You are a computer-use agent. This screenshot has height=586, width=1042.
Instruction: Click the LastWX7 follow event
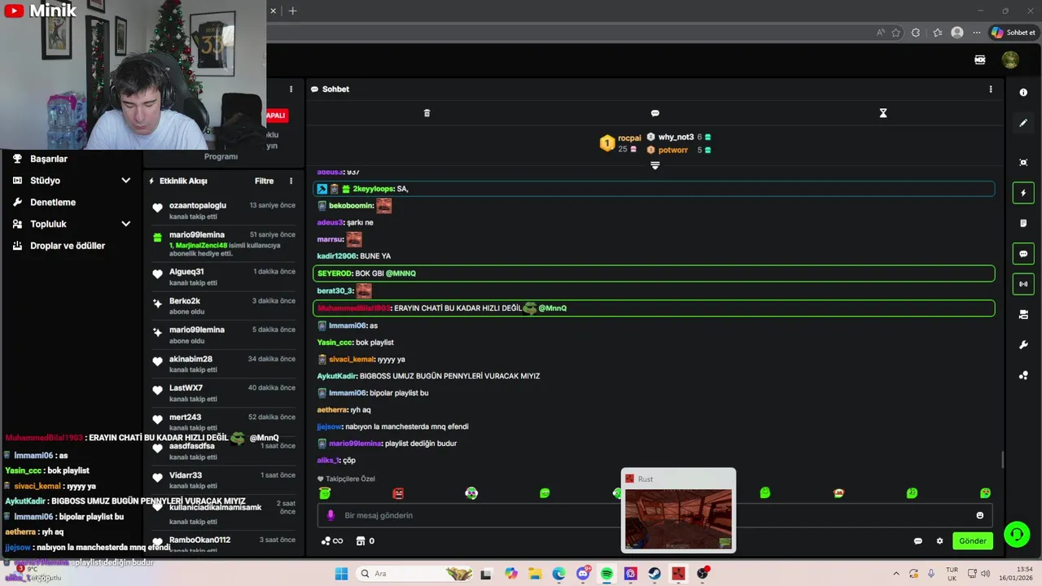coord(223,393)
